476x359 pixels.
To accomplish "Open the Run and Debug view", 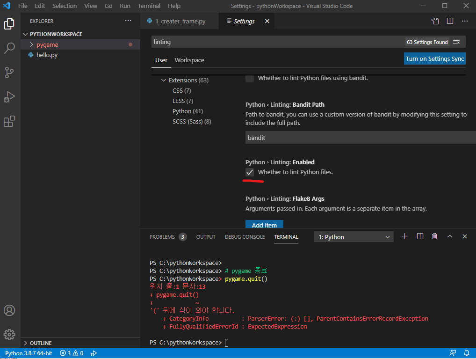I will click(x=9, y=97).
